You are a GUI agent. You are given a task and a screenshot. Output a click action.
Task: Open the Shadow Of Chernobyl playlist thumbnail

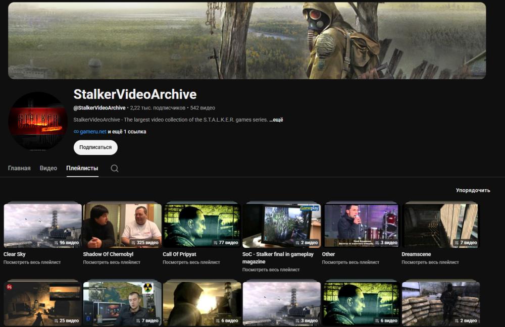click(x=122, y=225)
